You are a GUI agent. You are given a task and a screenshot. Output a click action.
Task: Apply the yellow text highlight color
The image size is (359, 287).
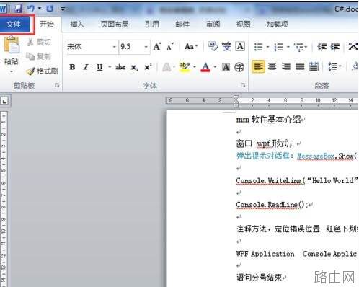185,67
